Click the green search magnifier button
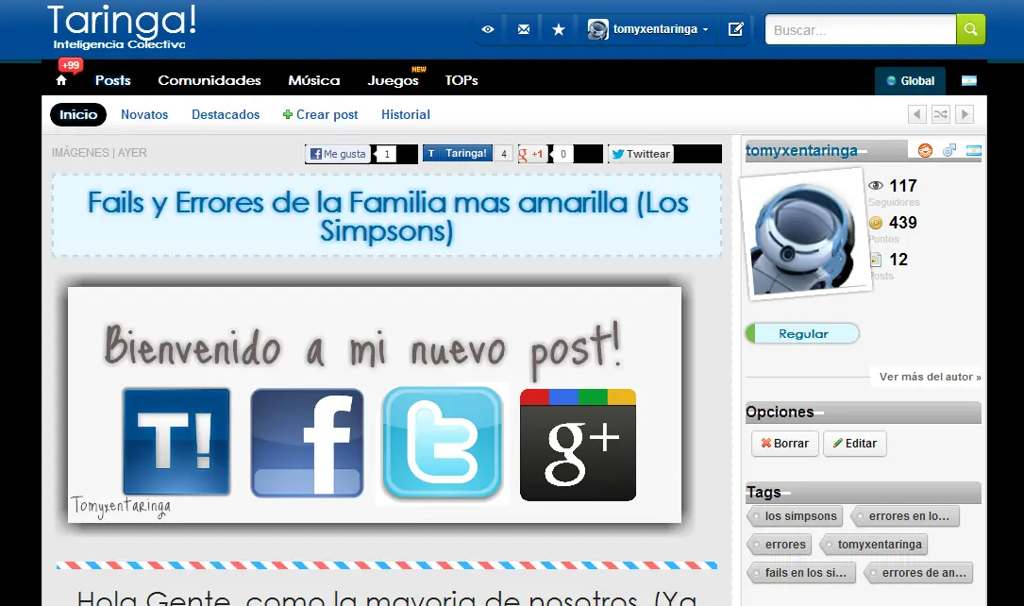Viewport: 1024px width, 606px height. (x=970, y=30)
